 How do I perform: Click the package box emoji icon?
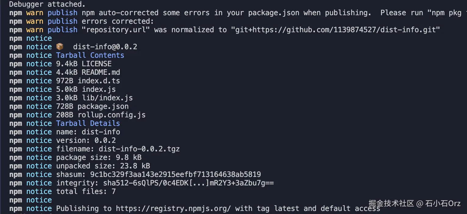[x=60, y=47]
